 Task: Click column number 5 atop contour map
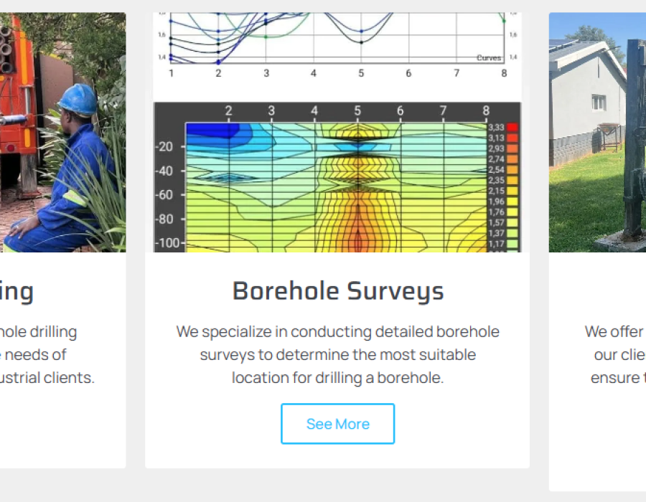tap(357, 111)
